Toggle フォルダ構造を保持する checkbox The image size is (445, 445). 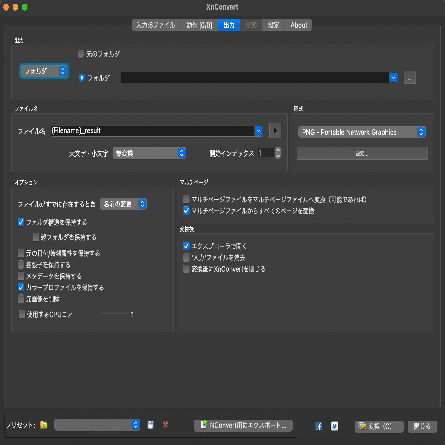point(21,222)
